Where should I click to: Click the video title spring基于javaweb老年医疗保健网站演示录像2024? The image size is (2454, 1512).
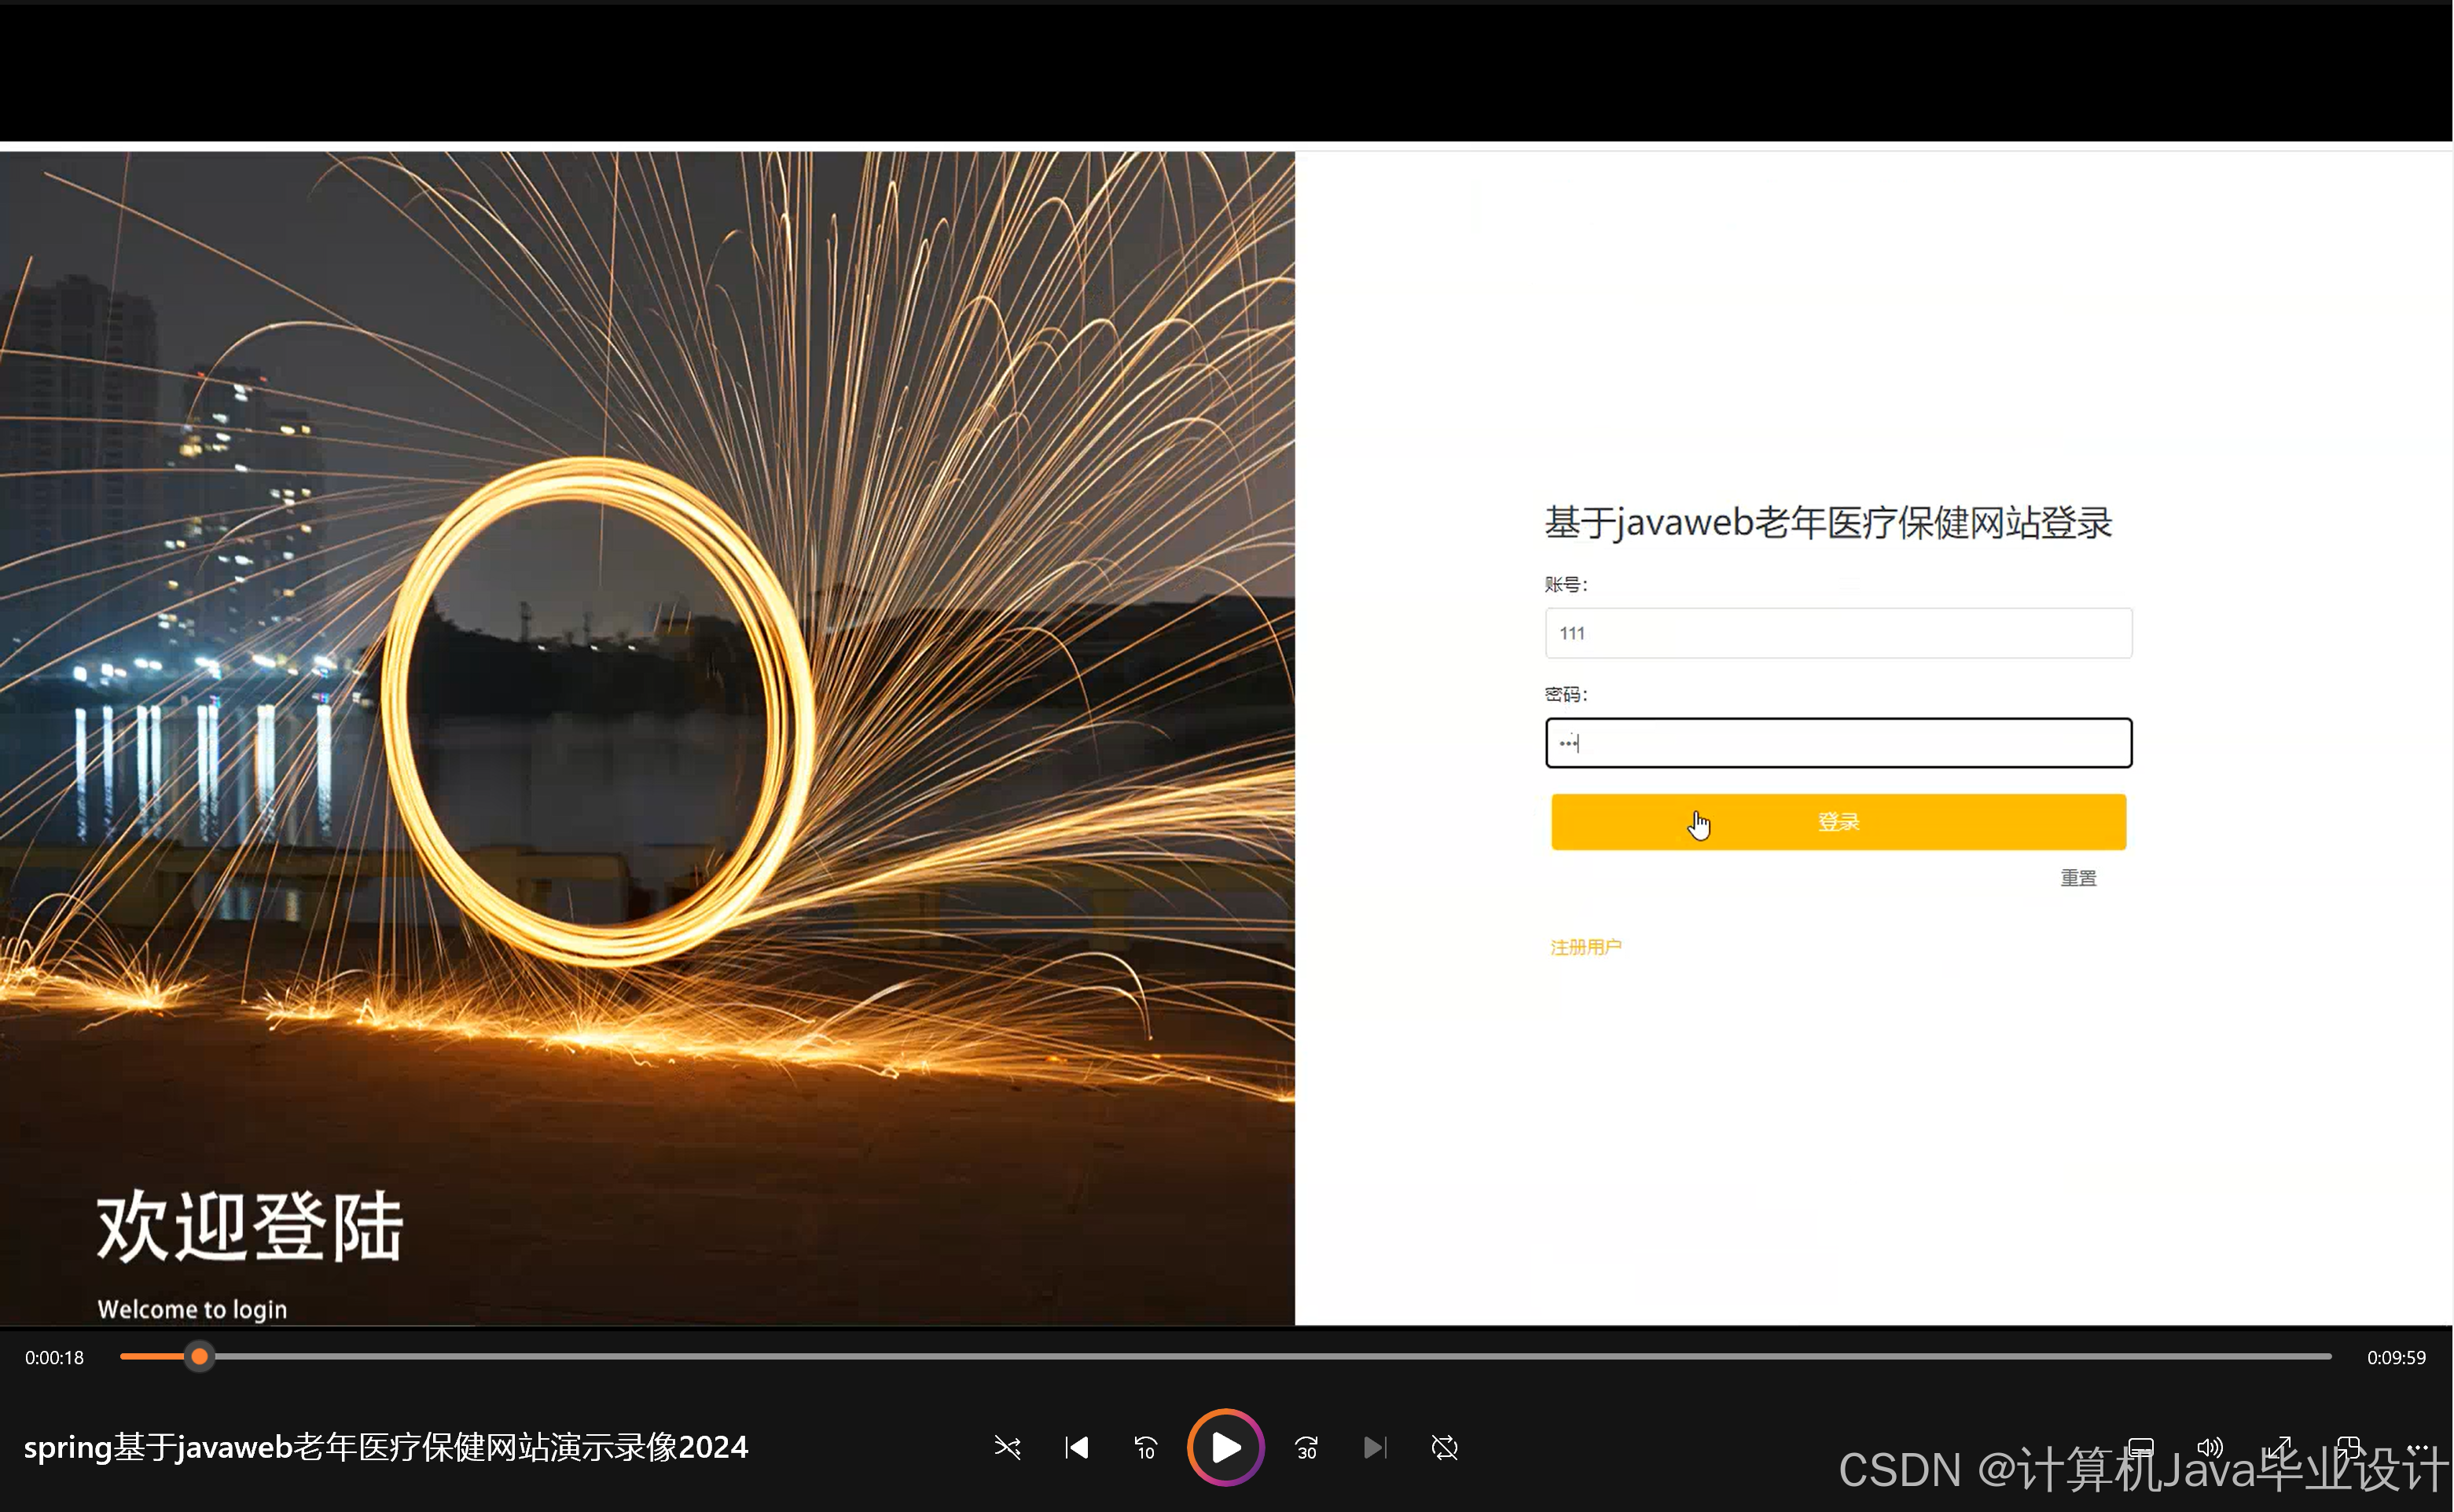point(386,1447)
